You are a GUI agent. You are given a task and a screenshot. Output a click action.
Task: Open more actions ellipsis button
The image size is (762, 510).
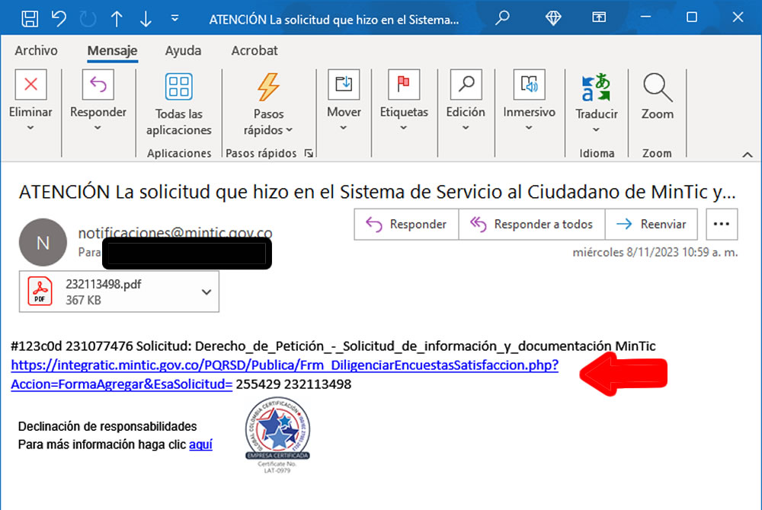722,225
